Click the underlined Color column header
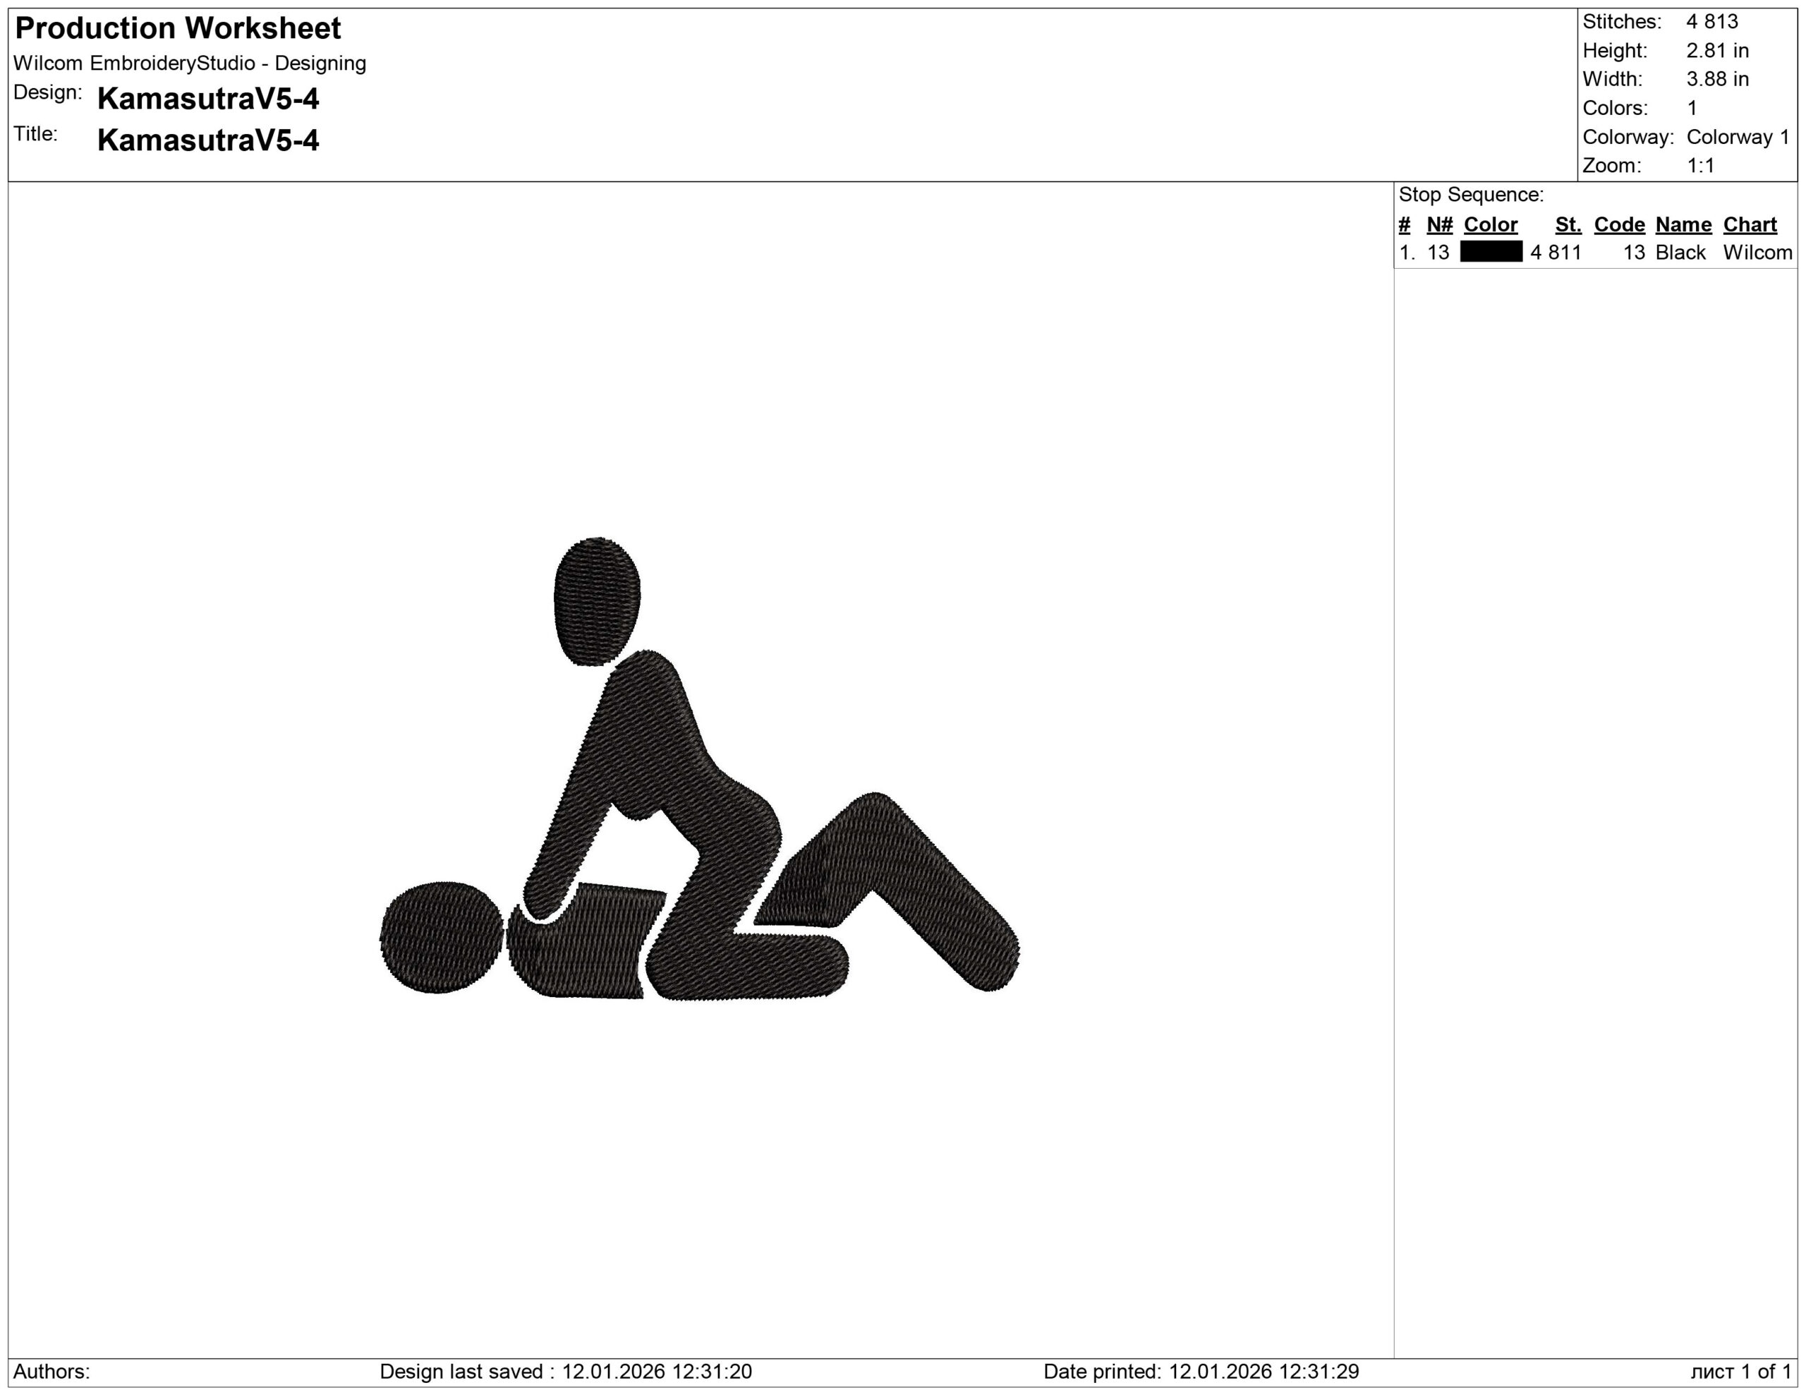 [x=1490, y=225]
